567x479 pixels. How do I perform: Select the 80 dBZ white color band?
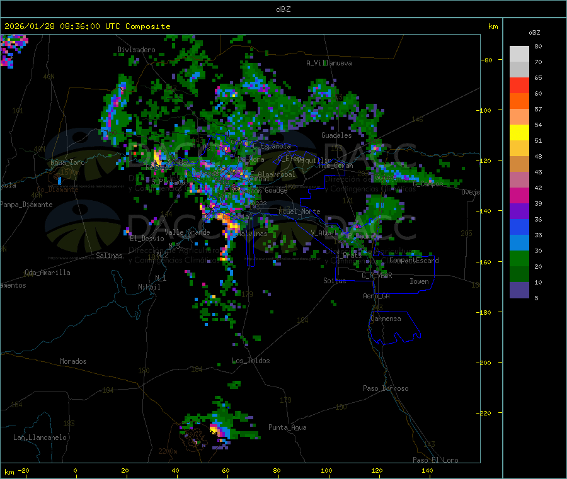[x=519, y=54]
